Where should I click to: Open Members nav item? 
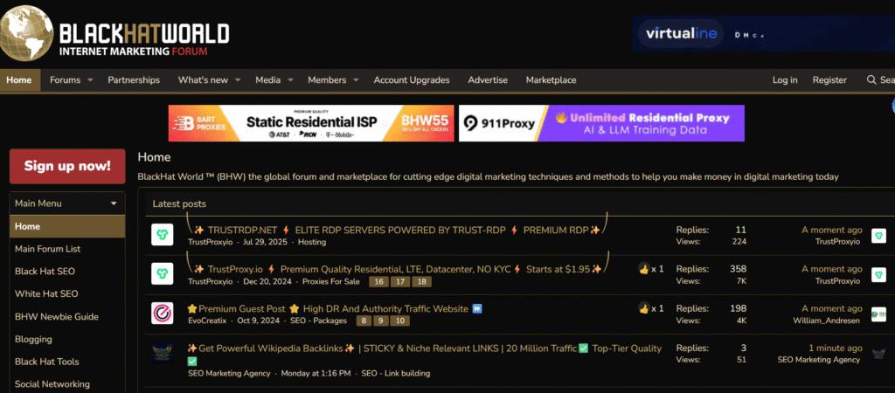(x=327, y=79)
